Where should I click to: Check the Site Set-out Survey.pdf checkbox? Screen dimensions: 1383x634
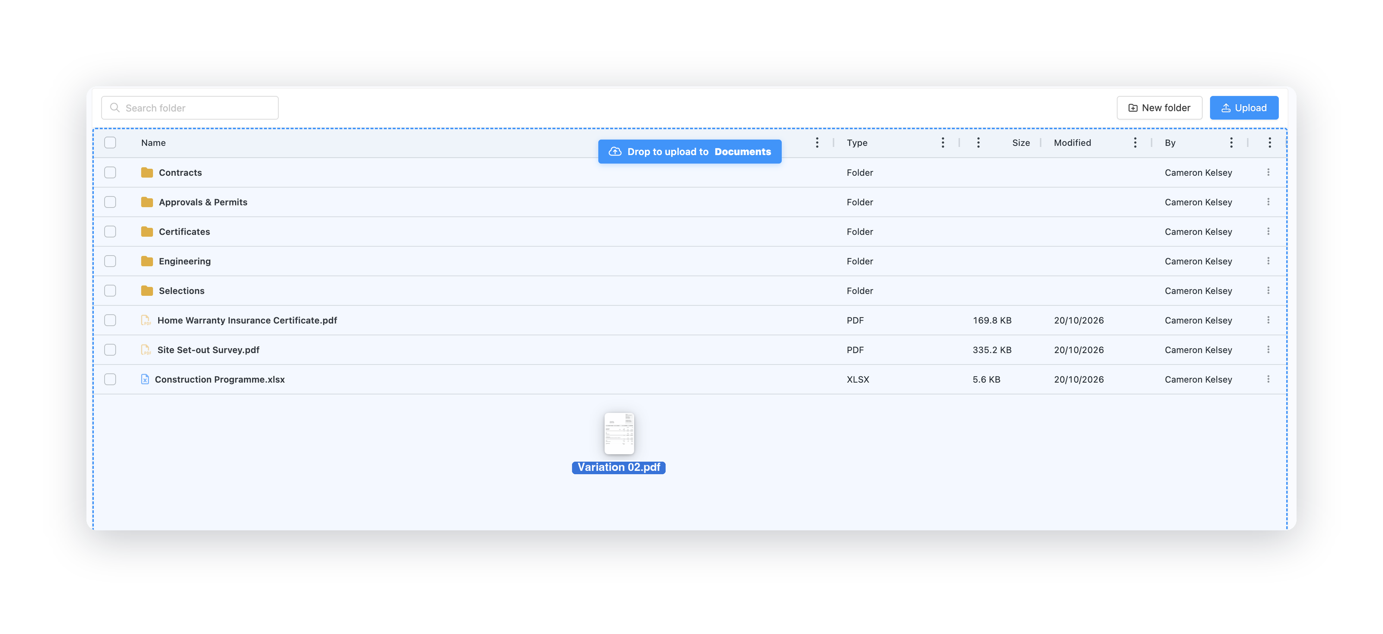(110, 349)
